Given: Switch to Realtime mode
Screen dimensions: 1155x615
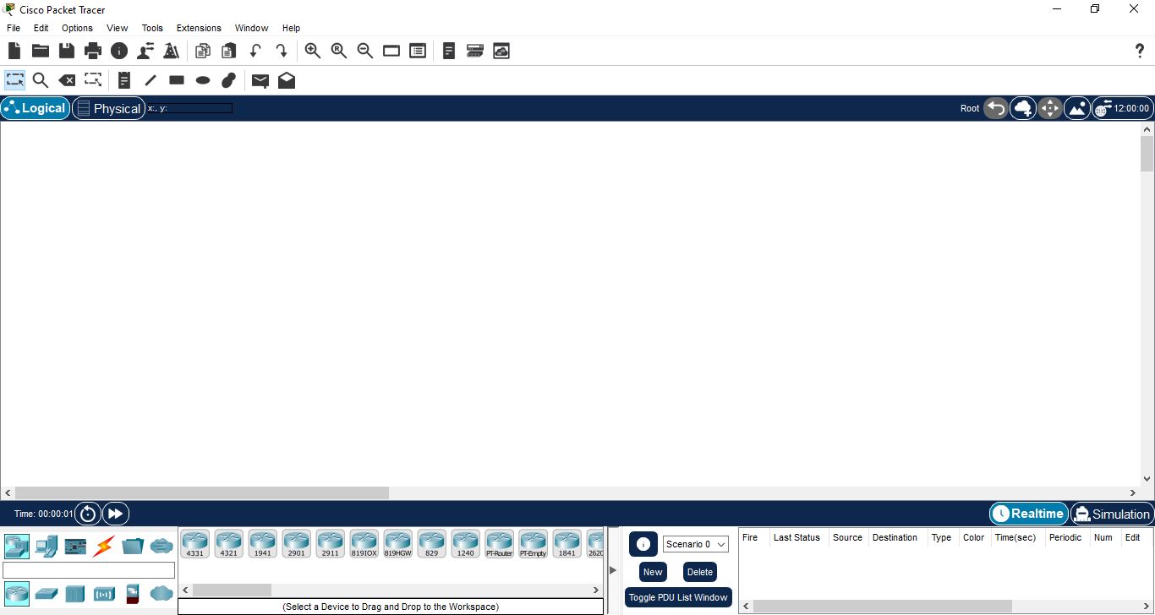Looking at the screenshot, I should point(1028,514).
